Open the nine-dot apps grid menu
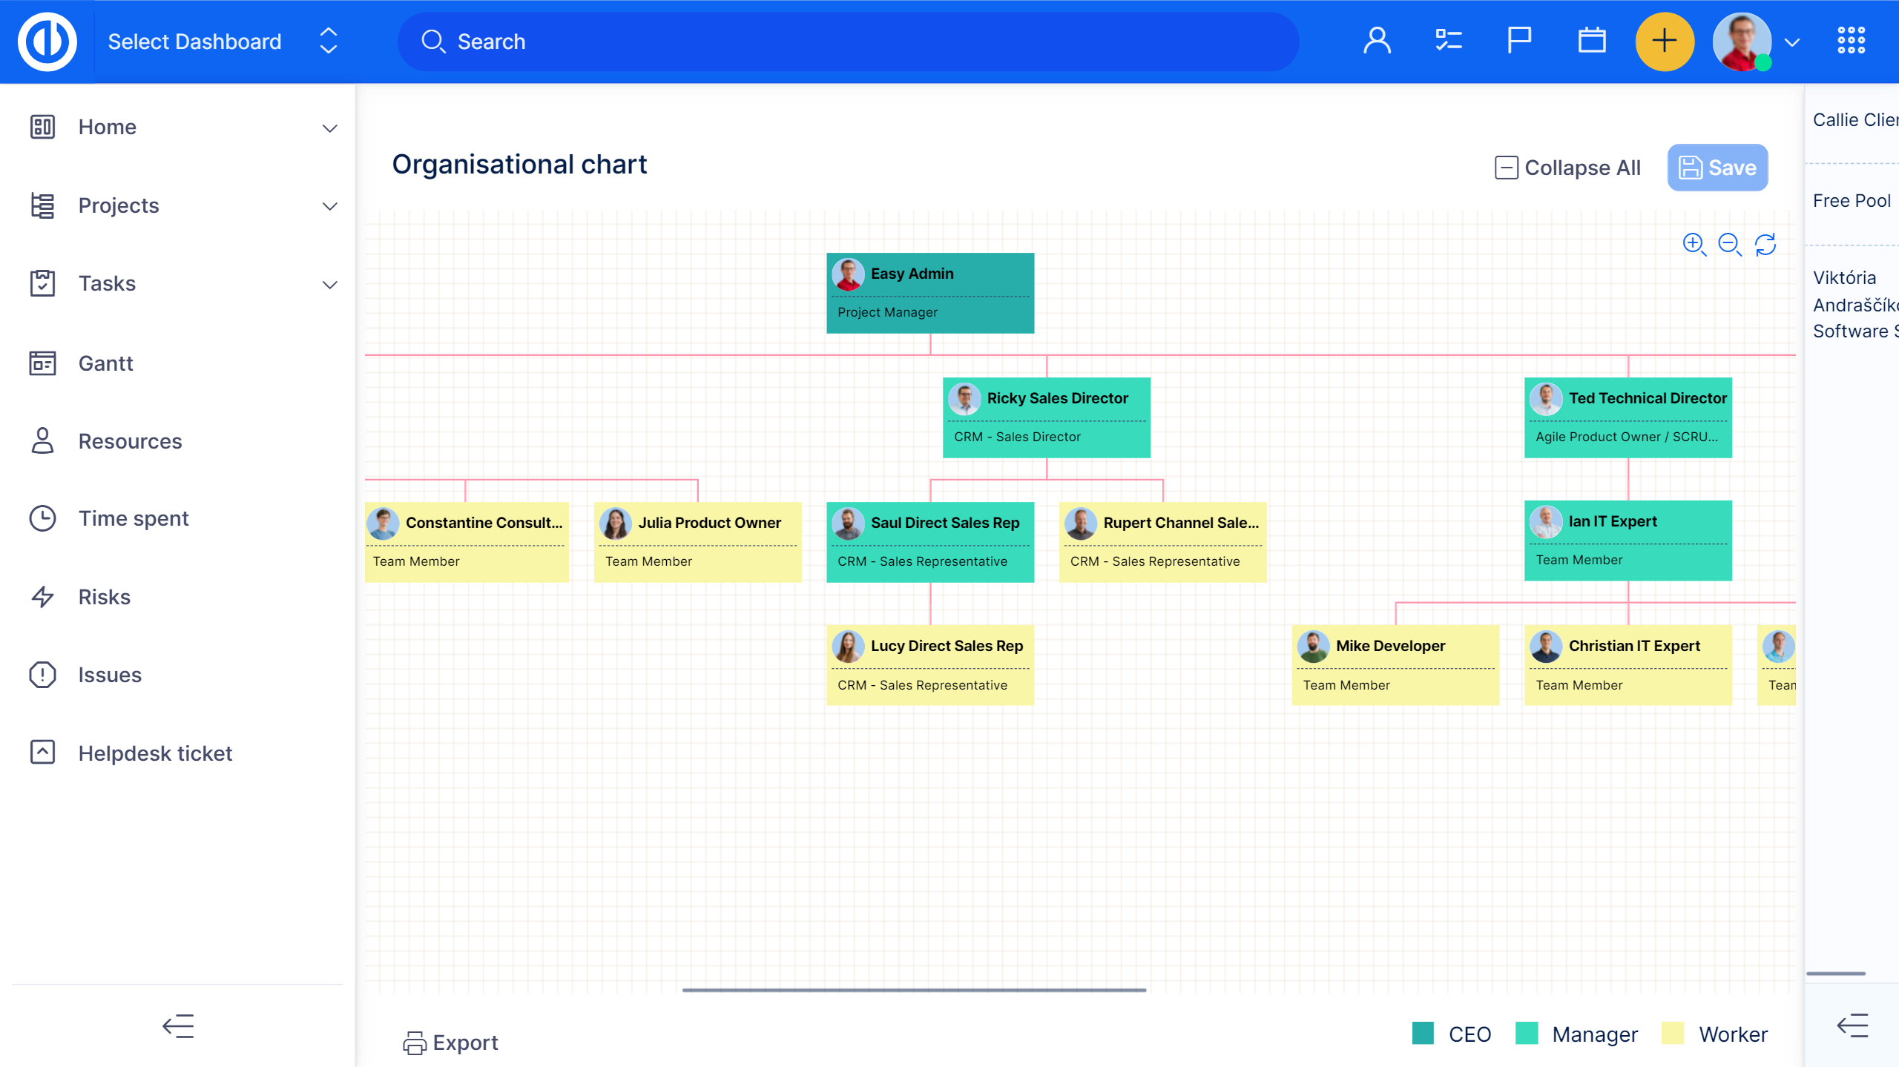The width and height of the screenshot is (1899, 1067). (x=1851, y=41)
